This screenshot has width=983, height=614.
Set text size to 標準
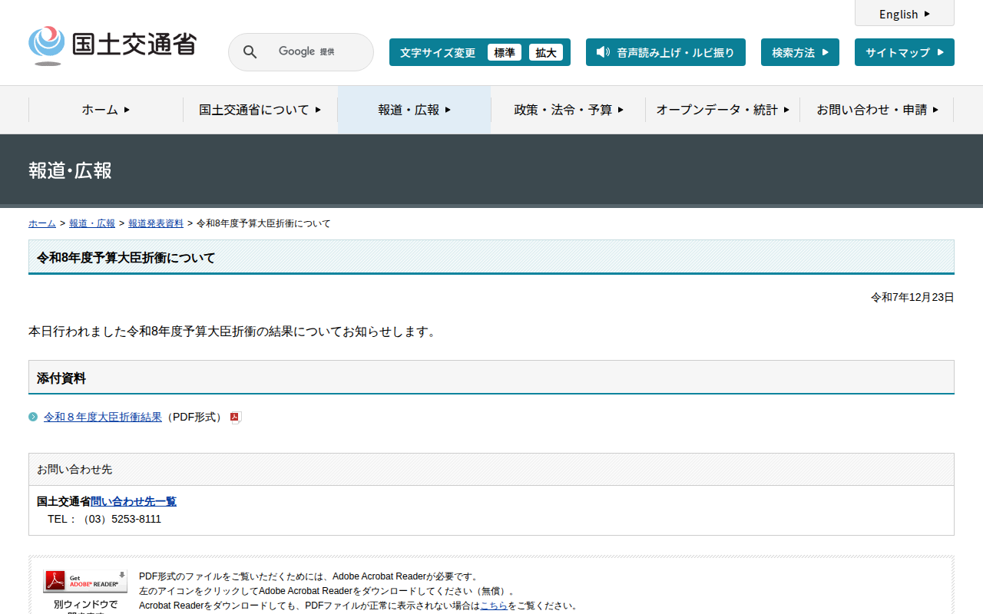pos(505,52)
